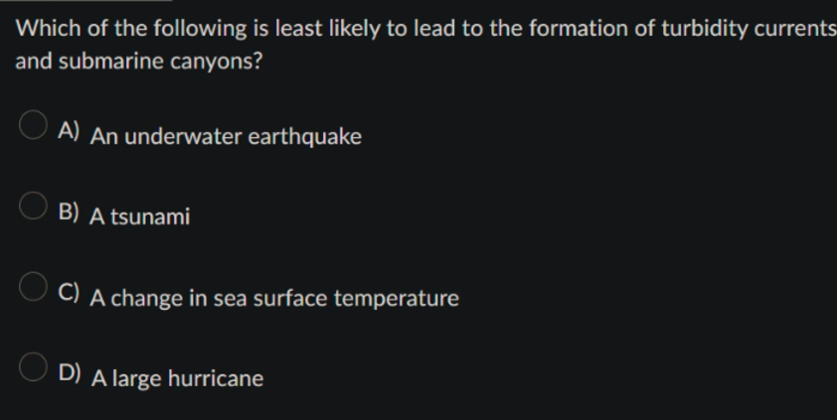Choose the 'A large hurricane' answer text
The height and width of the screenshot is (420, 837).
177,378
